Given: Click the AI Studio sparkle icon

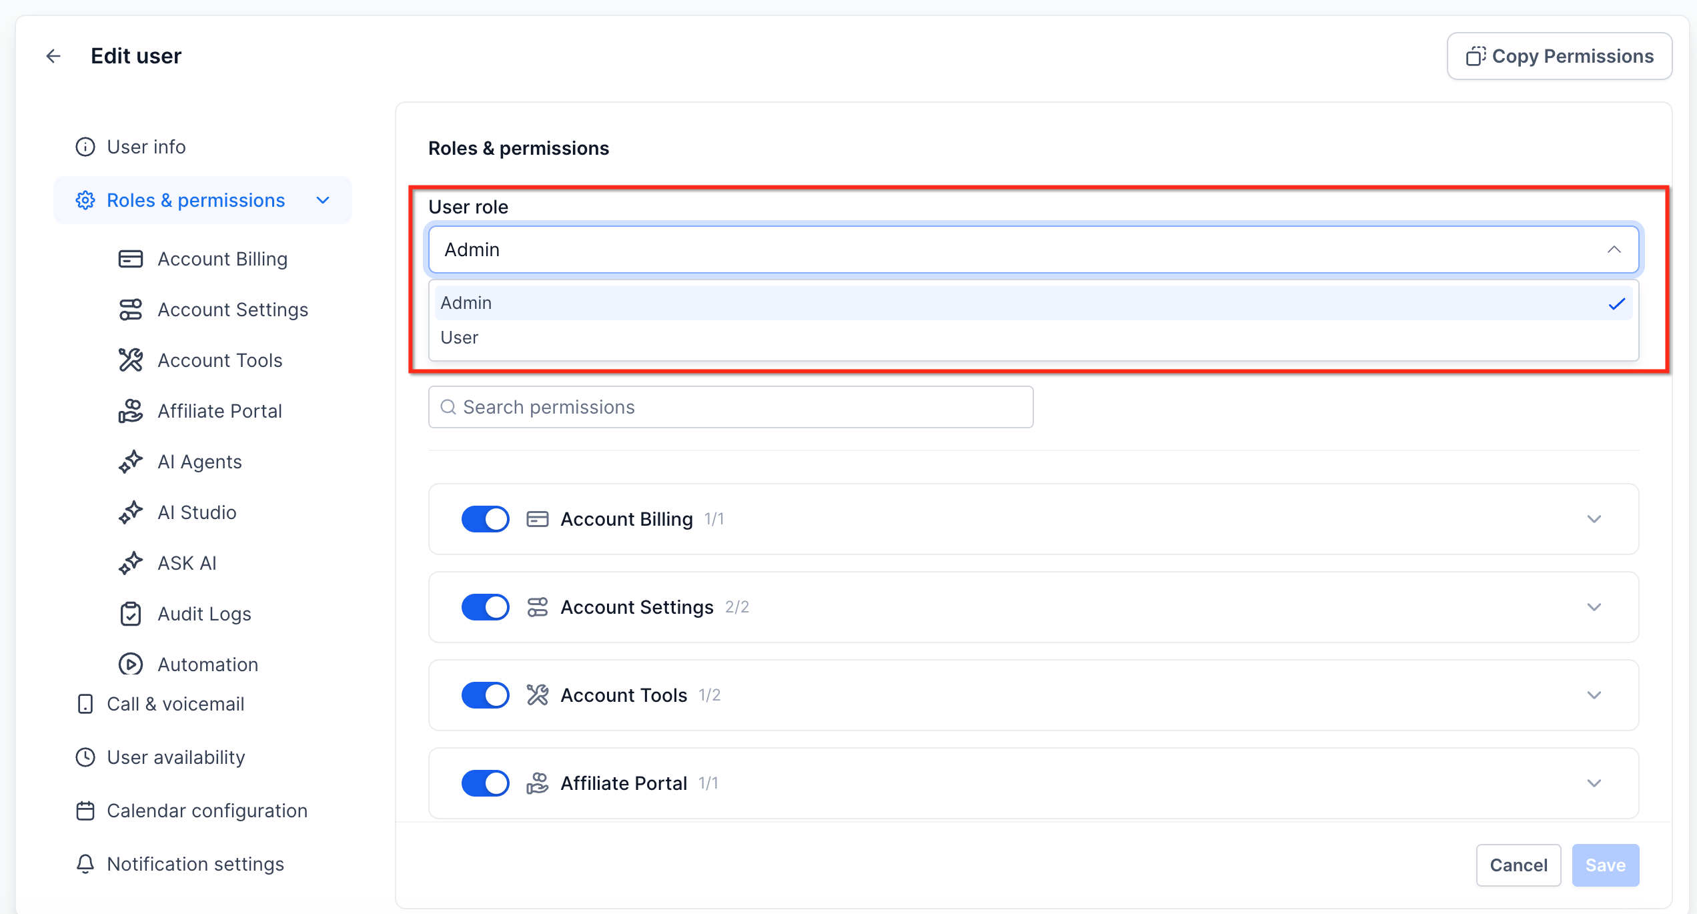Looking at the screenshot, I should coord(130,512).
